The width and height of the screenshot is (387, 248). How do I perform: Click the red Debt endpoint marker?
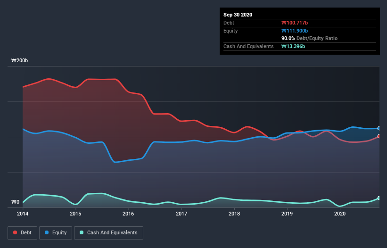point(379,136)
